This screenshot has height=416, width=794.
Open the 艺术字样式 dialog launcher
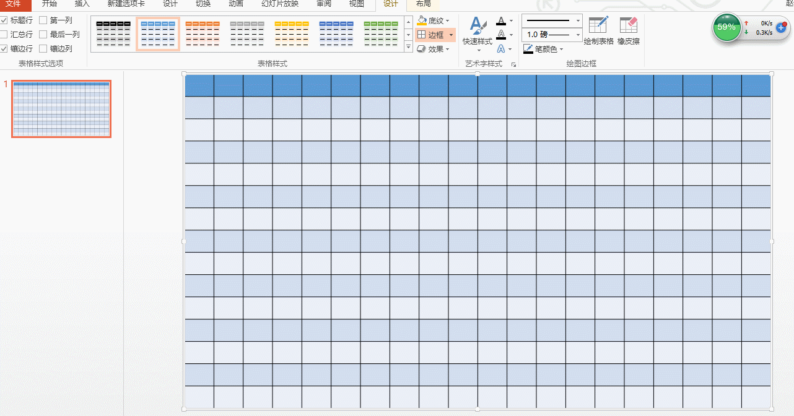pyautogui.click(x=513, y=64)
